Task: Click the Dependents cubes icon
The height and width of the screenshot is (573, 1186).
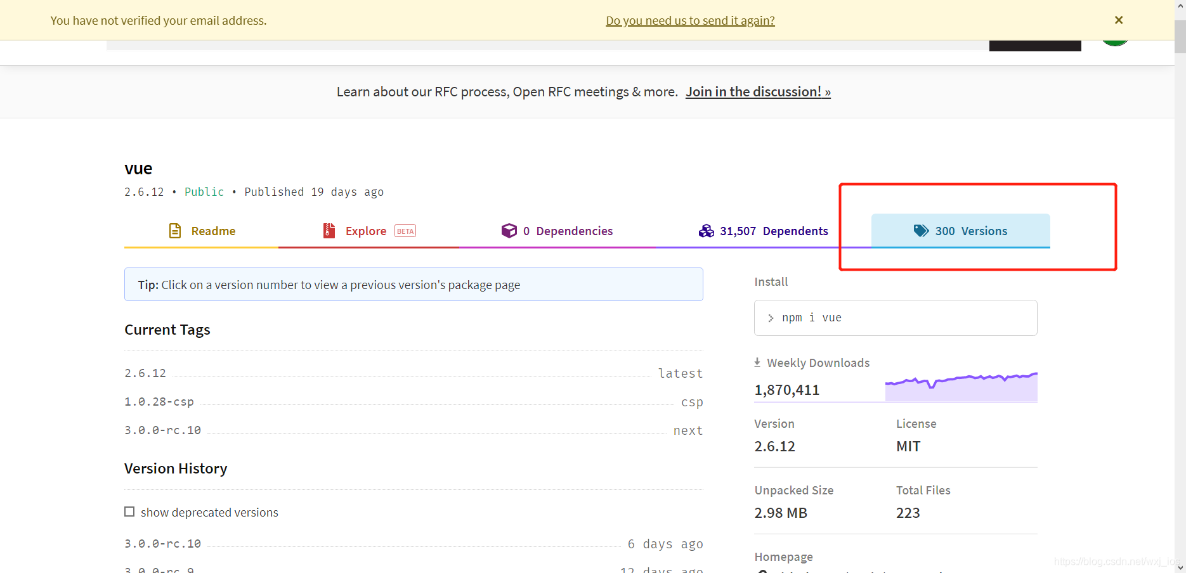Action: click(x=707, y=231)
